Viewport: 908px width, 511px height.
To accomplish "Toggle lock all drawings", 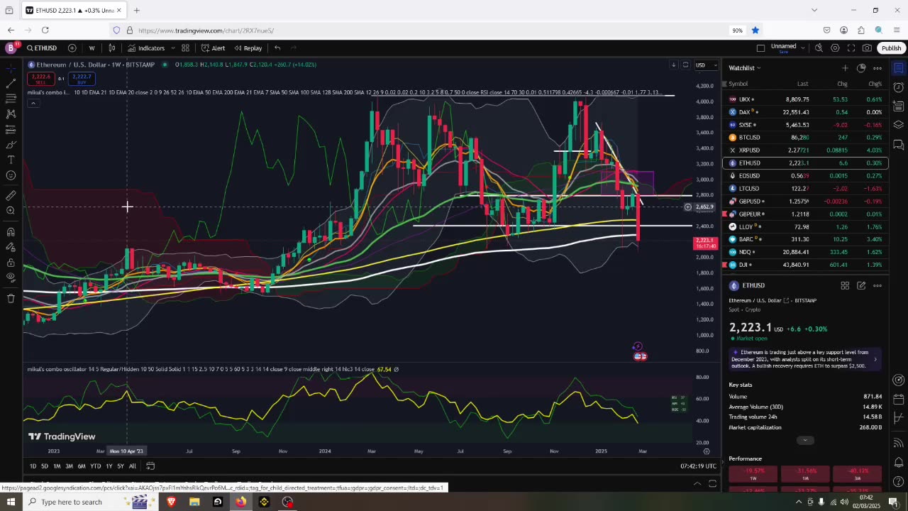I will coord(11,263).
